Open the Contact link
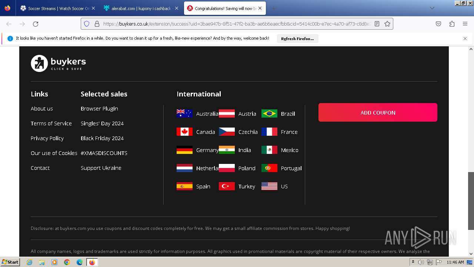 pos(40,168)
